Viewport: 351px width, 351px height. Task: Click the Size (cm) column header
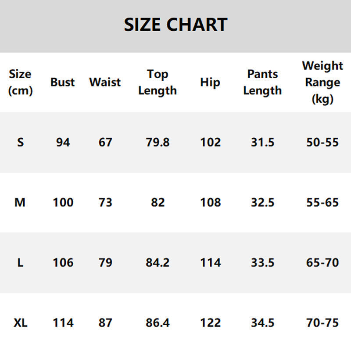pyautogui.click(x=20, y=82)
